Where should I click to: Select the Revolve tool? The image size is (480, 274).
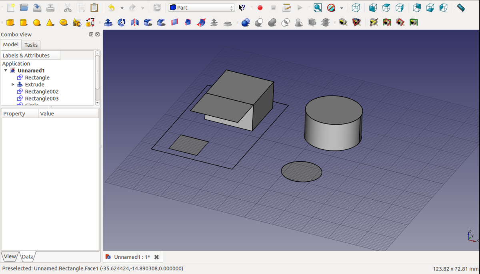coord(121,23)
